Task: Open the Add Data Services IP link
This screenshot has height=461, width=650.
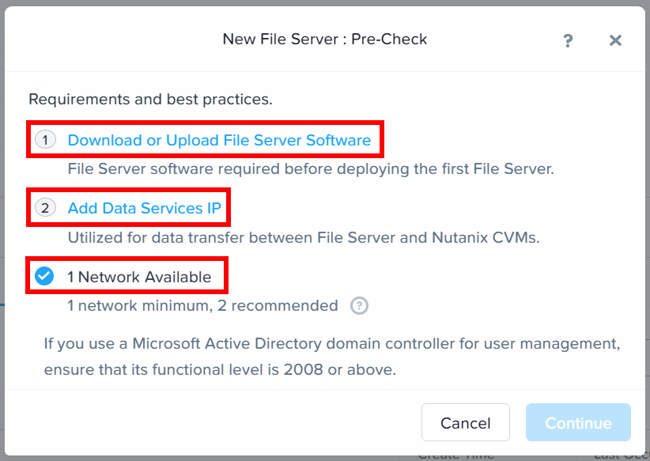Action: coord(144,208)
